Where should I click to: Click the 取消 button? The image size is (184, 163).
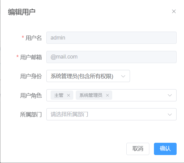(x=138, y=149)
